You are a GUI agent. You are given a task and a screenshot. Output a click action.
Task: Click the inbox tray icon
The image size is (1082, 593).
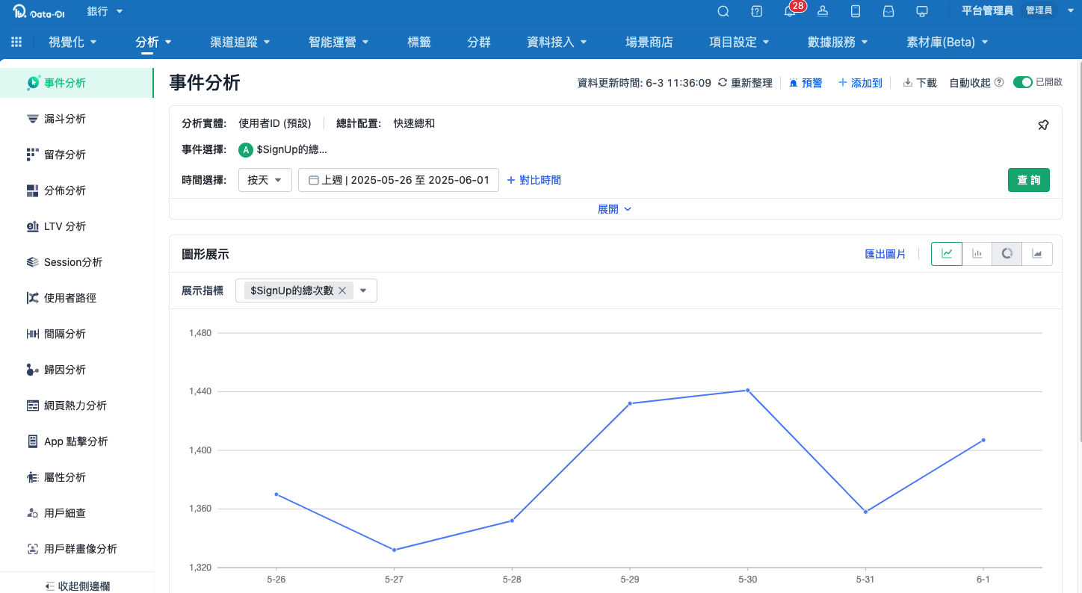888,11
